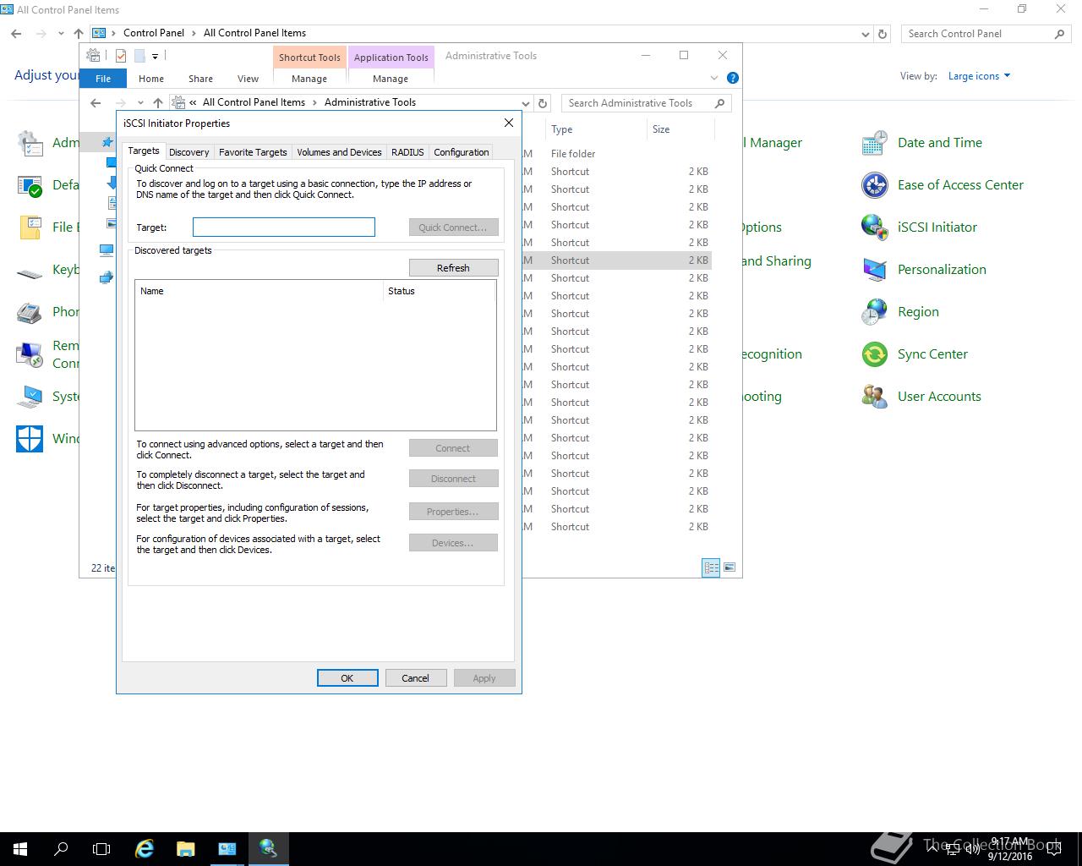The height and width of the screenshot is (866, 1082).
Task: Open View ribbon tab
Action: click(x=248, y=79)
